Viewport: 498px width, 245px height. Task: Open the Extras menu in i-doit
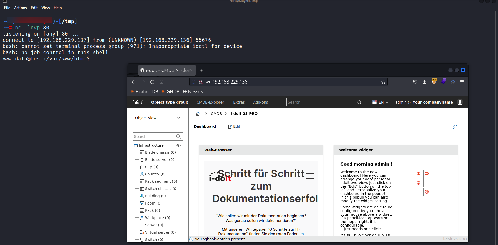(239, 102)
